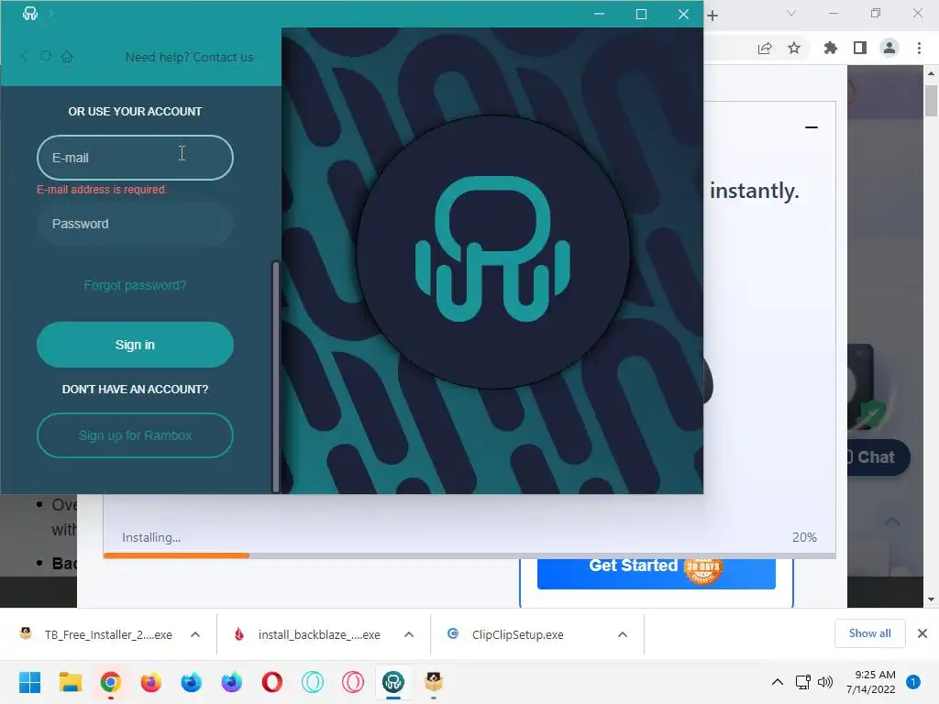Open install_backblaze download item

[308, 634]
